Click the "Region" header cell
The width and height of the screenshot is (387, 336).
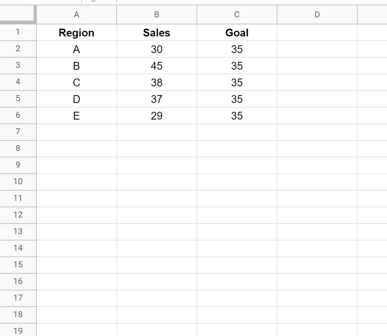76,33
